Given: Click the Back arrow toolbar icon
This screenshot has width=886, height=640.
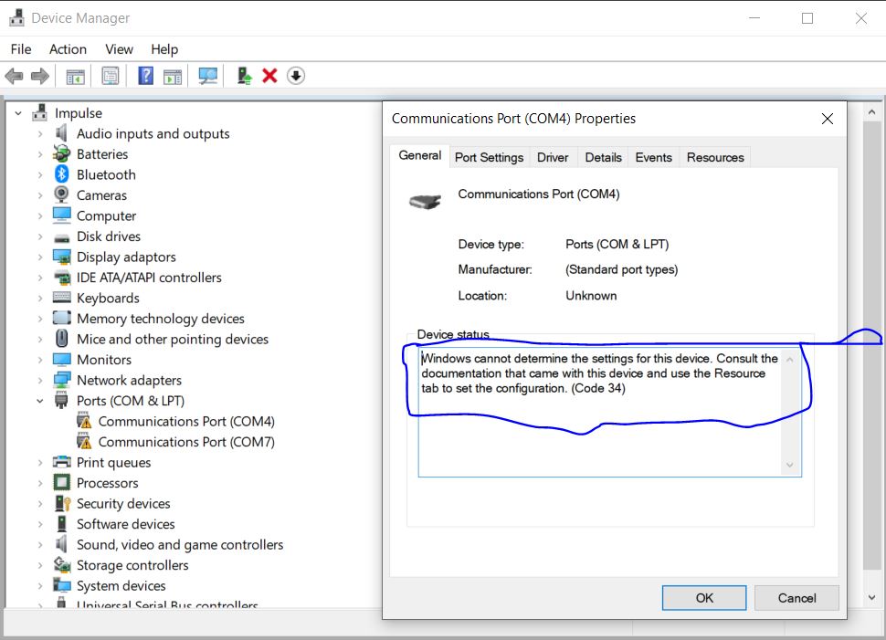Looking at the screenshot, I should [x=14, y=76].
